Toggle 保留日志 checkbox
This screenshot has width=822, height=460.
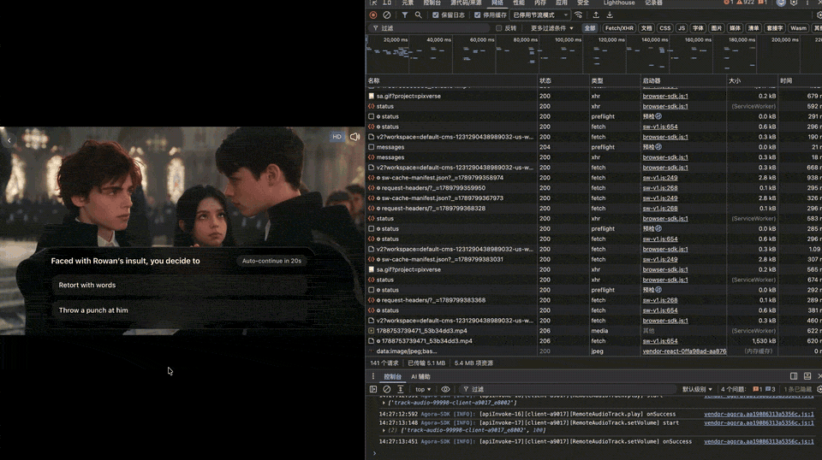(x=436, y=15)
